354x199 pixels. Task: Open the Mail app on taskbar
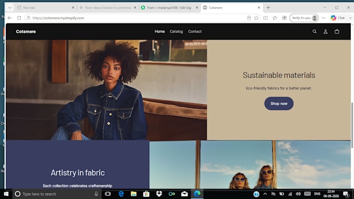pyautogui.click(x=184, y=194)
